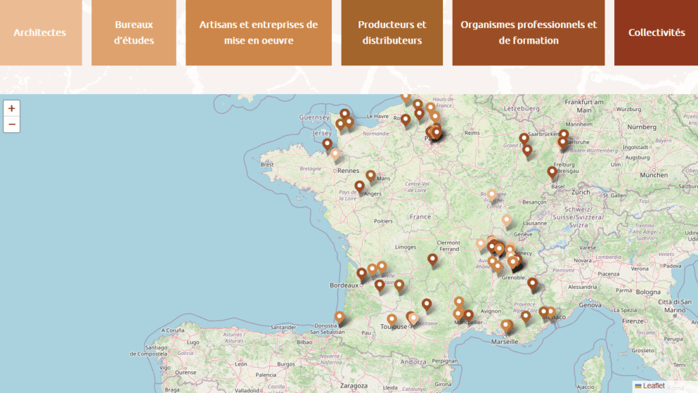Select the marker near Freiburg im Breisgau
Viewport: 698px width, 393px height.
(552, 172)
